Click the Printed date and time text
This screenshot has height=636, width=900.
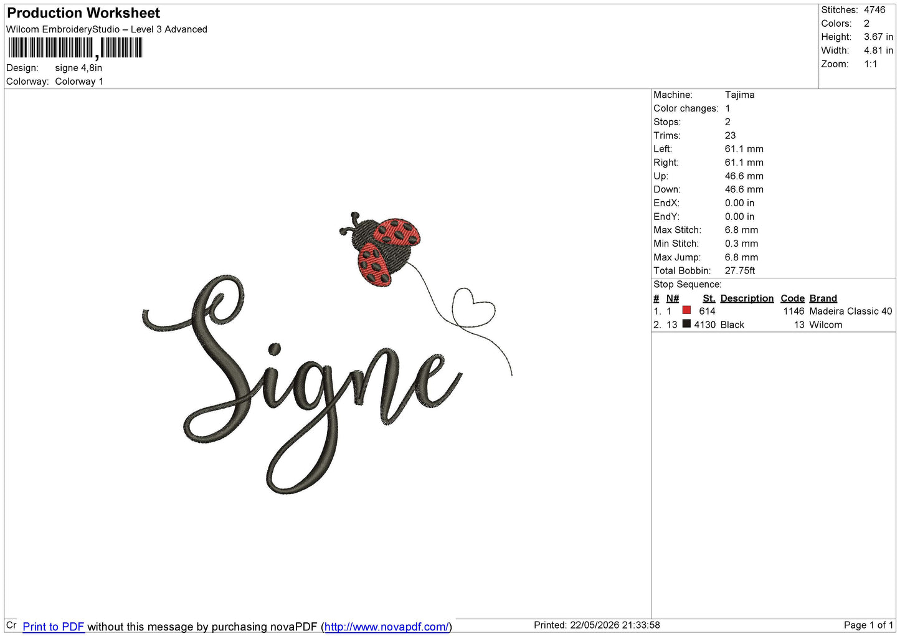tap(597, 625)
